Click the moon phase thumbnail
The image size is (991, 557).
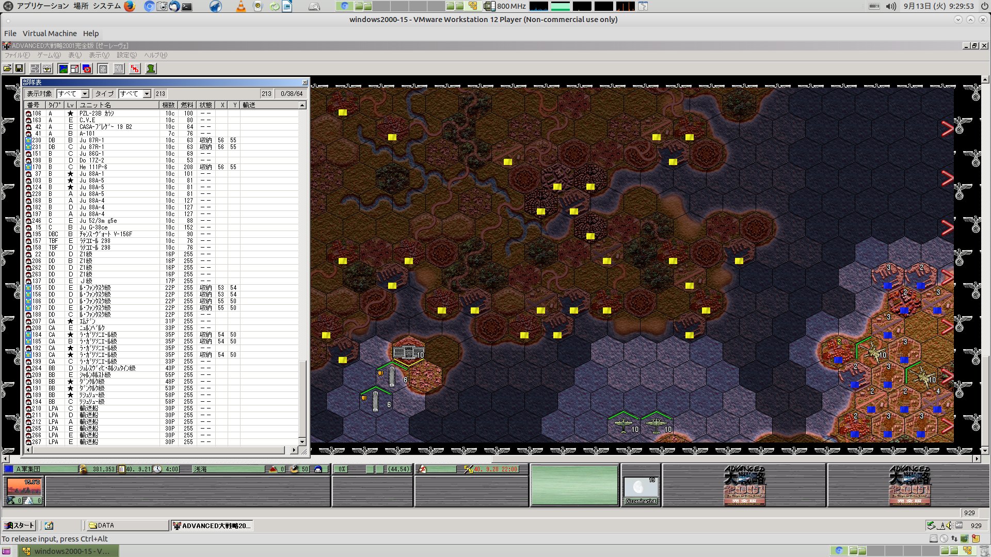[641, 487]
